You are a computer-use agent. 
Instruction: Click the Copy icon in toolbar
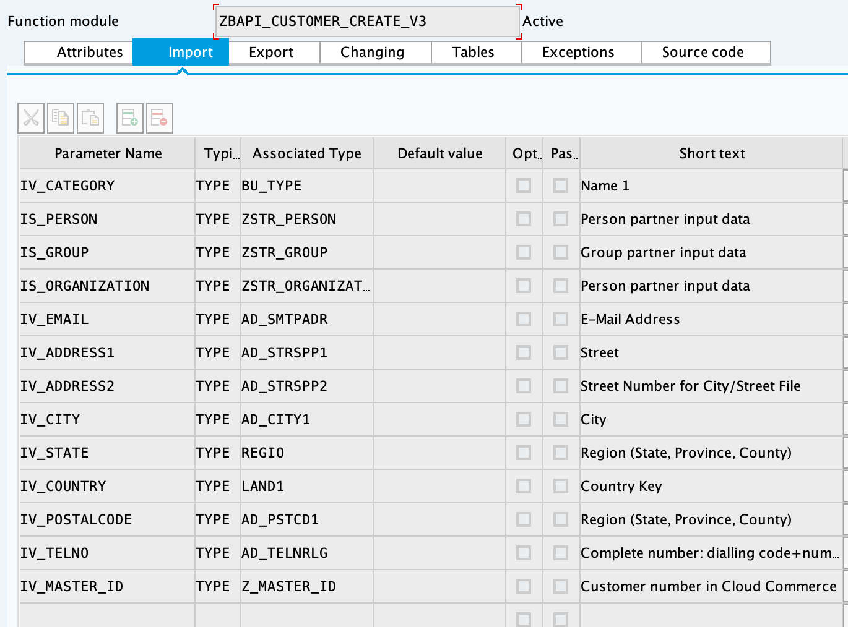click(x=61, y=117)
